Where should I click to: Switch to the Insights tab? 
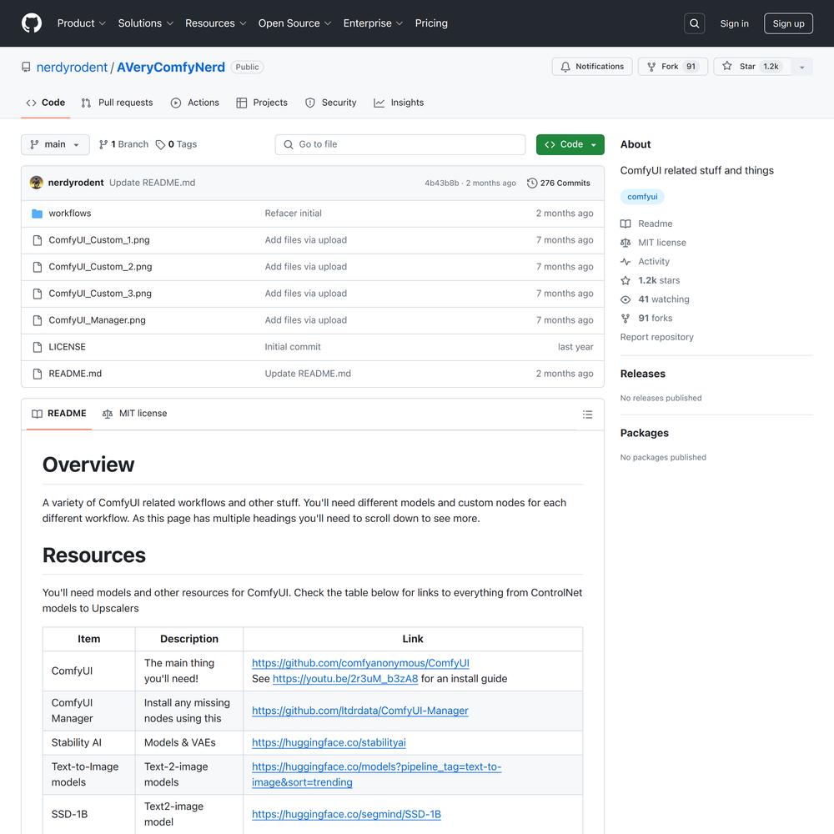click(399, 103)
